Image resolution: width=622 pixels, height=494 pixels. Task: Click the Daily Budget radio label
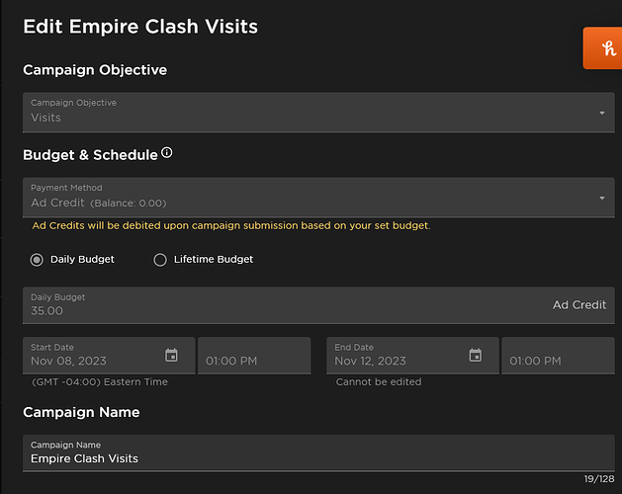click(x=82, y=260)
